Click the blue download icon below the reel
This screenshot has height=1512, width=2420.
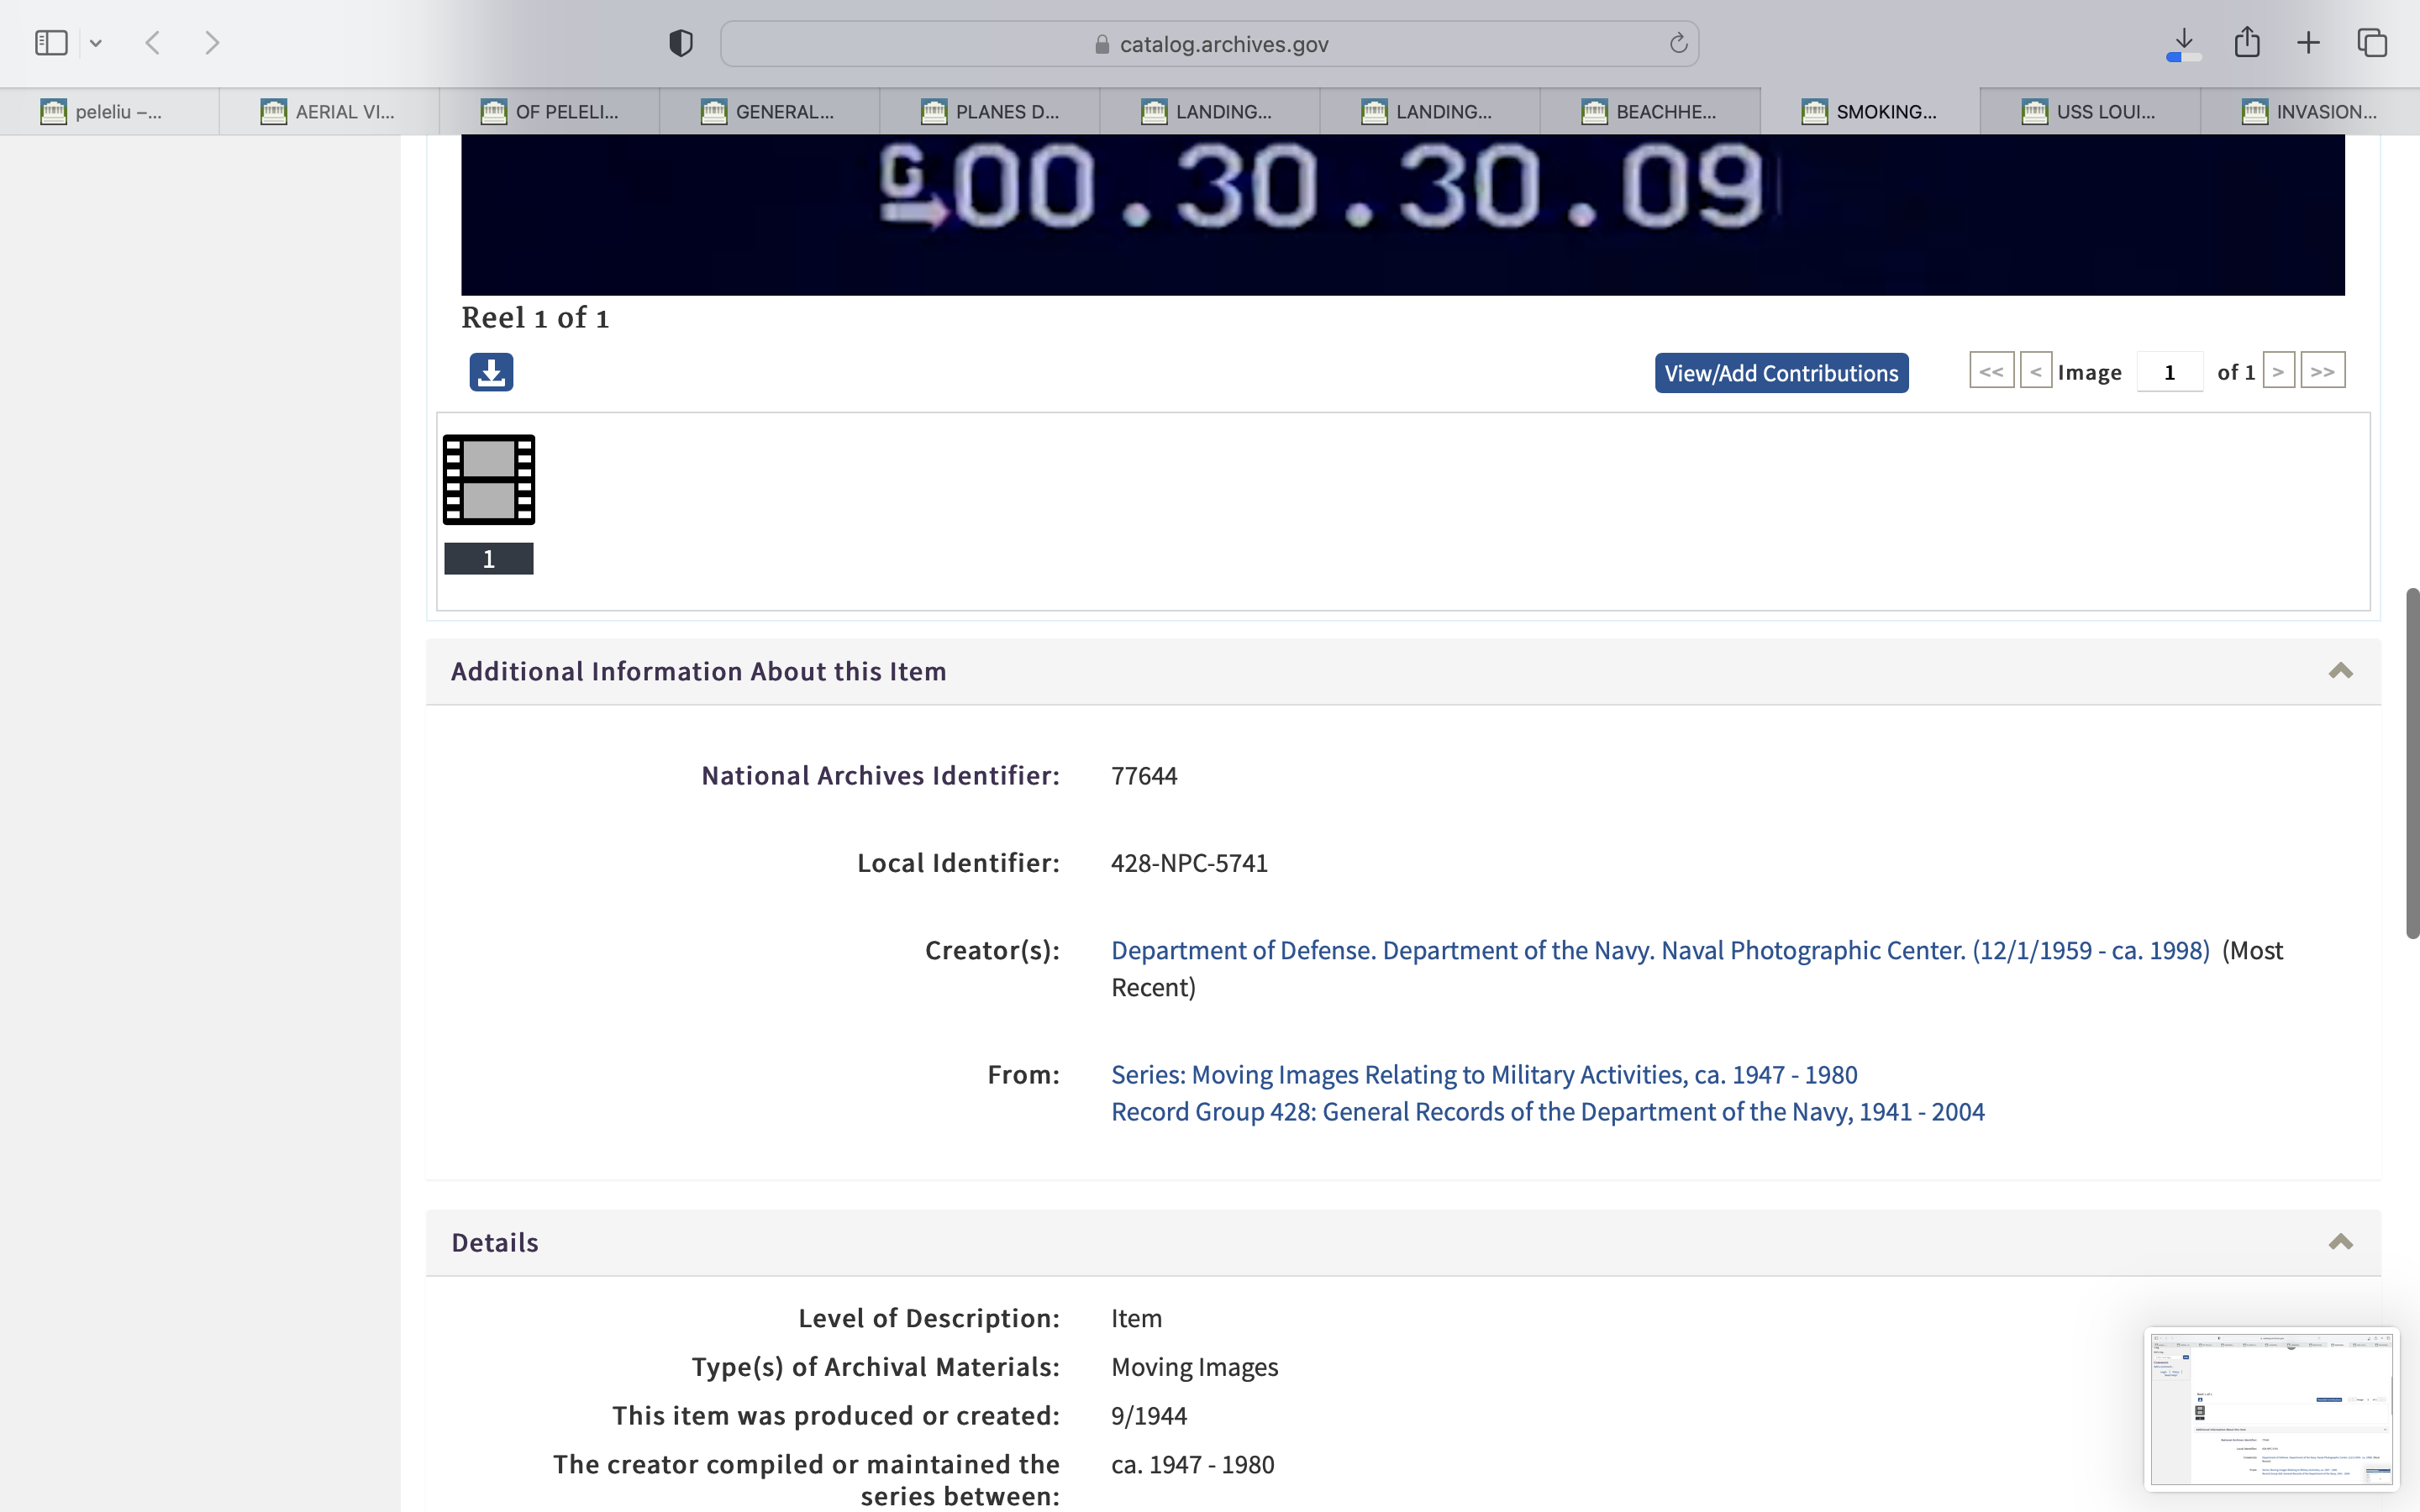491,372
